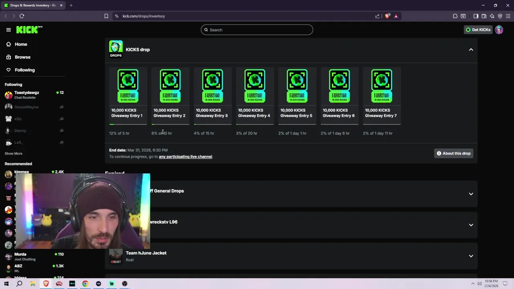Open the Kick hamburger sidebar menu
This screenshot has width=514, height=289.
coord(8,30)
